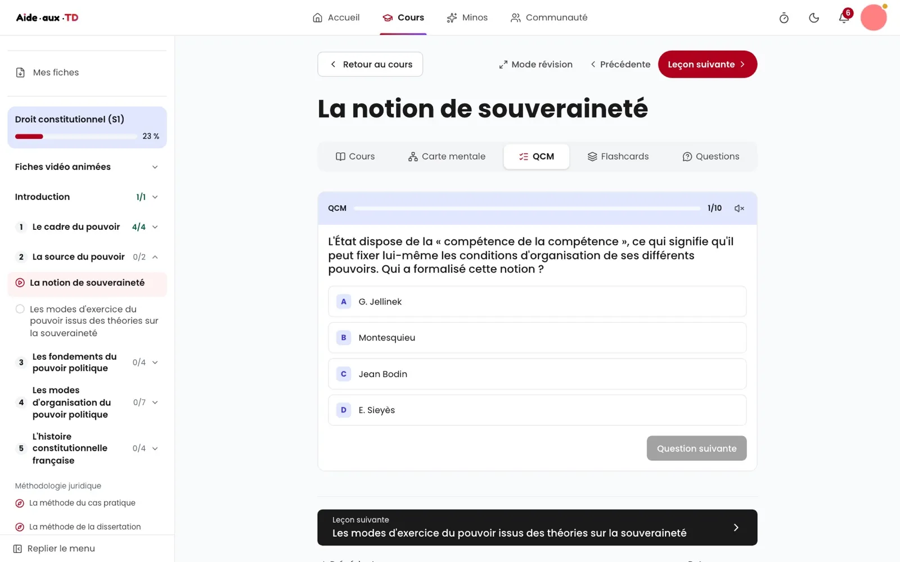Open La méthode de la dissertation
Image resolution: width=900 pixels, height=562 pixels.
pyautogui.click(x=78, y=527)
